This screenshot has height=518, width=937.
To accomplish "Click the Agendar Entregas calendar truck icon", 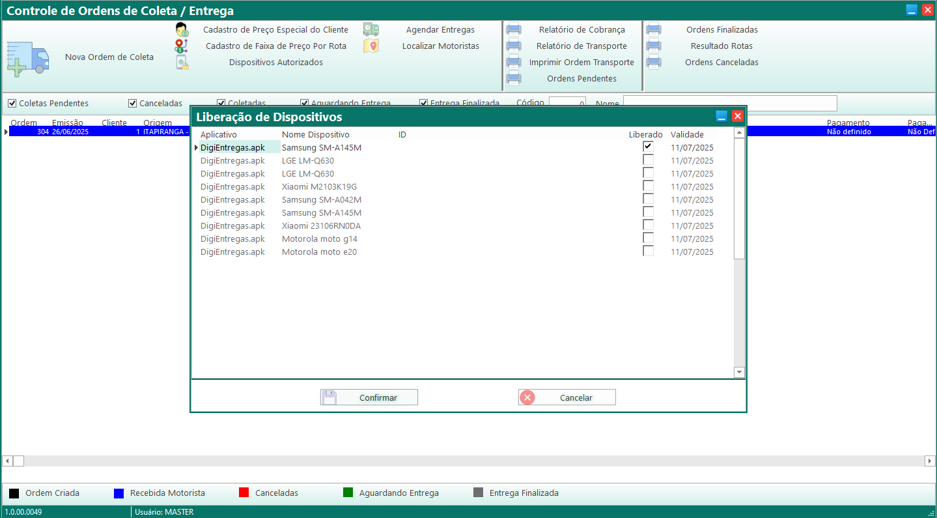I will (371, 30).
